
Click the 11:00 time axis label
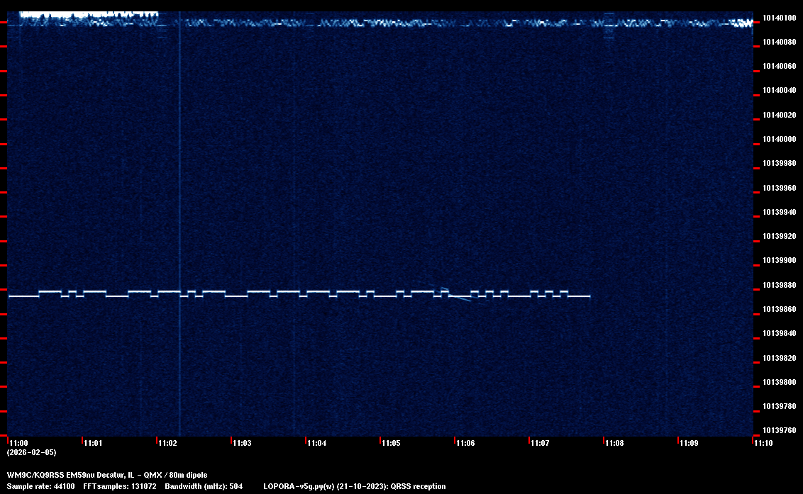click(18, 443)
